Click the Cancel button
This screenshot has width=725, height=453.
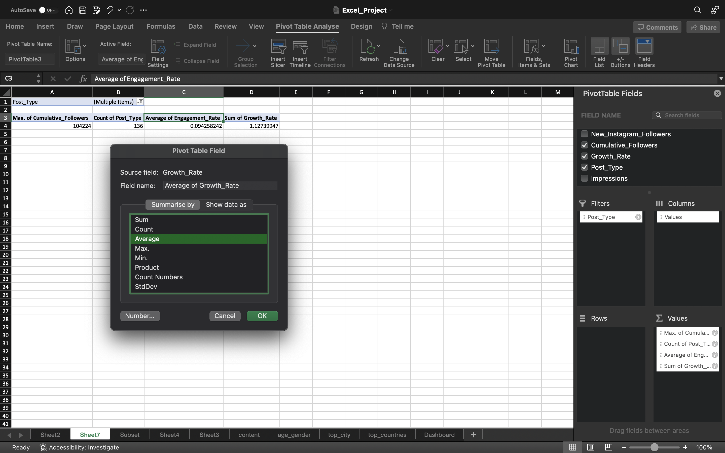(x=225, y=316)
